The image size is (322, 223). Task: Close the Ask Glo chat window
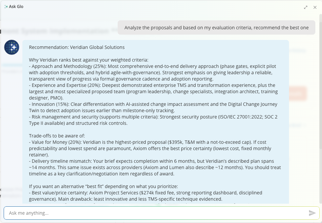point(315,7)
